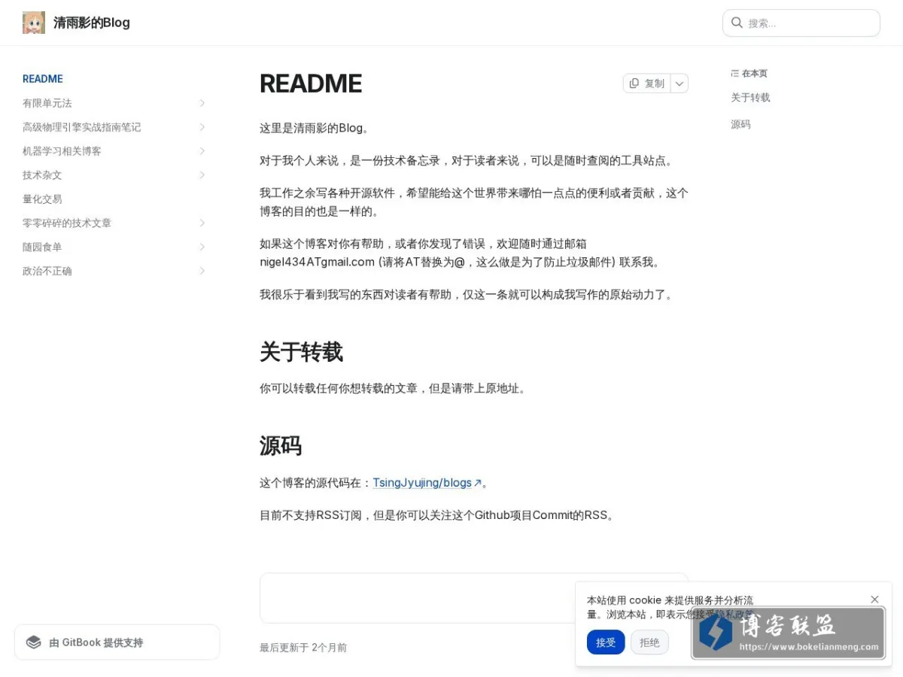Screen dimensions: 903x677
Task: Open the README sidebar page
Action: [43, 79]
